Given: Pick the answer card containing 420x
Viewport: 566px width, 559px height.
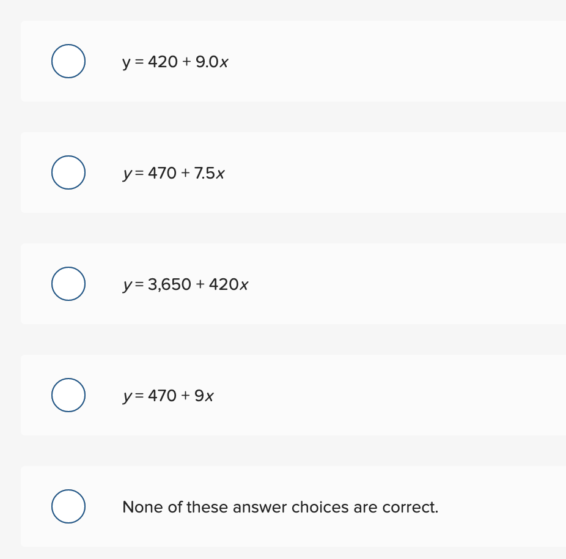Looking at the screenshot, I should click(293, 283).
